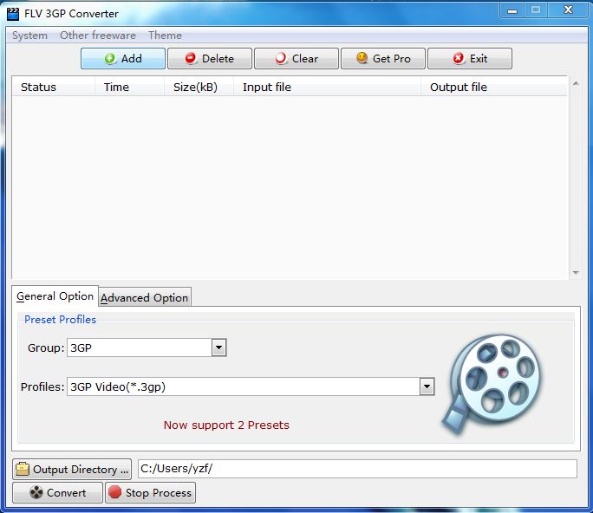Click the Delete button in the toolbar
593x513 pixels.
210,59
